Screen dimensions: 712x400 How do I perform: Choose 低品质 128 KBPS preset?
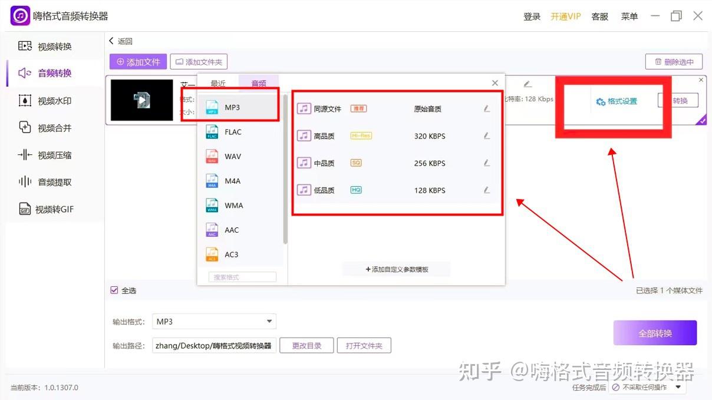395,190
